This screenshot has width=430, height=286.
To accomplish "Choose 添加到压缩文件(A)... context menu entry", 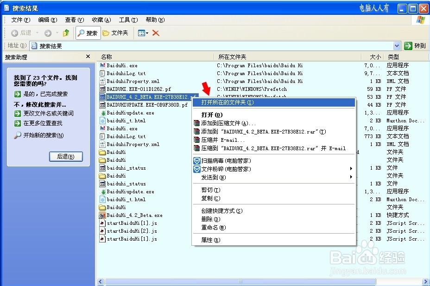I will coord(274,123).
